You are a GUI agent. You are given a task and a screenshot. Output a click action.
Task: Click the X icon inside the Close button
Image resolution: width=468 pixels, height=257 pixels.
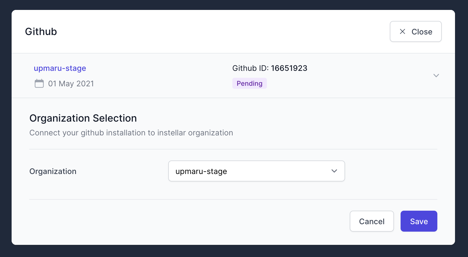click(x=402, y=31)
